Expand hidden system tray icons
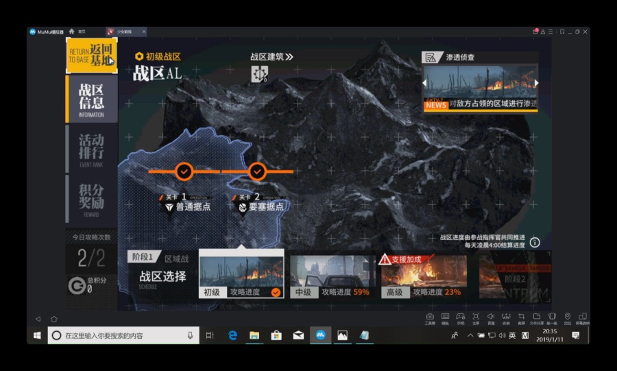 pos(470,335)
